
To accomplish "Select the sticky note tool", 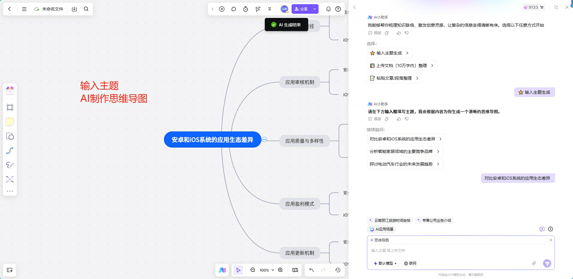I will coord(10,122).
